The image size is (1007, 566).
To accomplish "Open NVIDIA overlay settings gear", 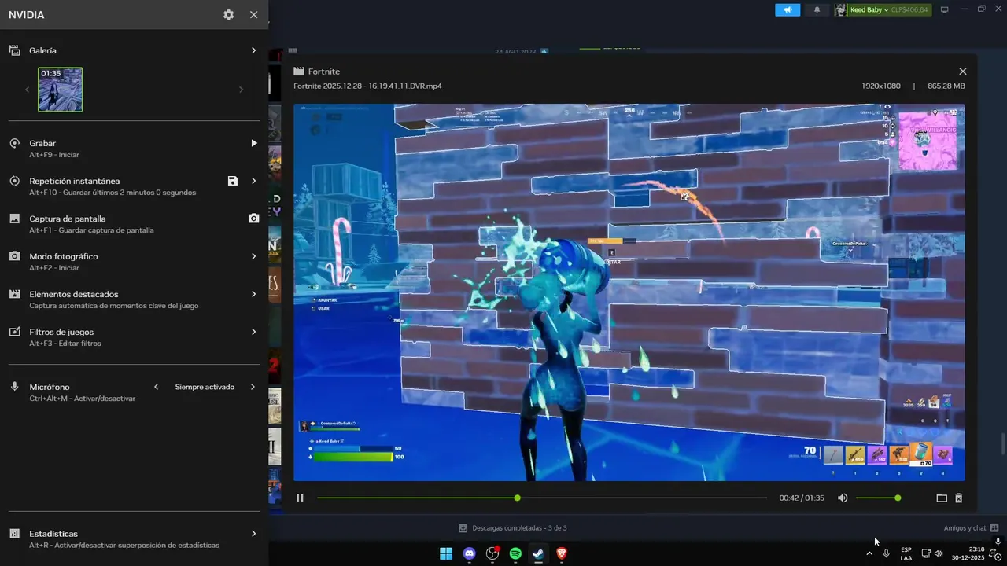I will [228, 15].
